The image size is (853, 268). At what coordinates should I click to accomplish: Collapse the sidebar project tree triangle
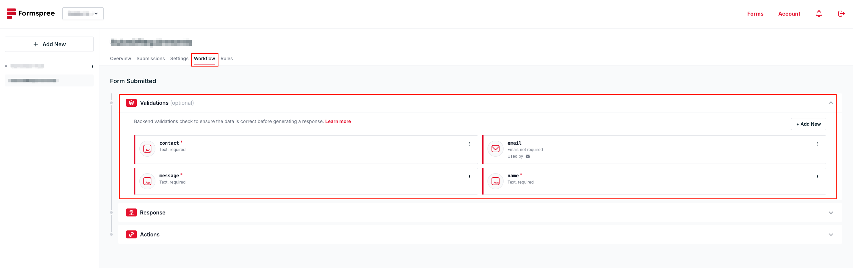pos(6,67)
